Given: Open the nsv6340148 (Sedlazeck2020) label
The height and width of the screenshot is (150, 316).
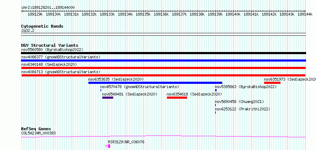Looking at the screenshot, I should pos(49,64).
